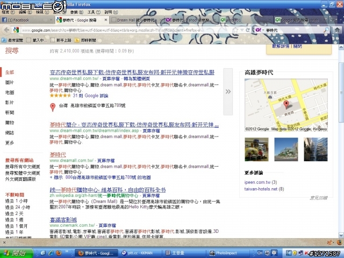The image size is (344, 258).
Task: Open the 說明 menu
Action: pos(111,12)
